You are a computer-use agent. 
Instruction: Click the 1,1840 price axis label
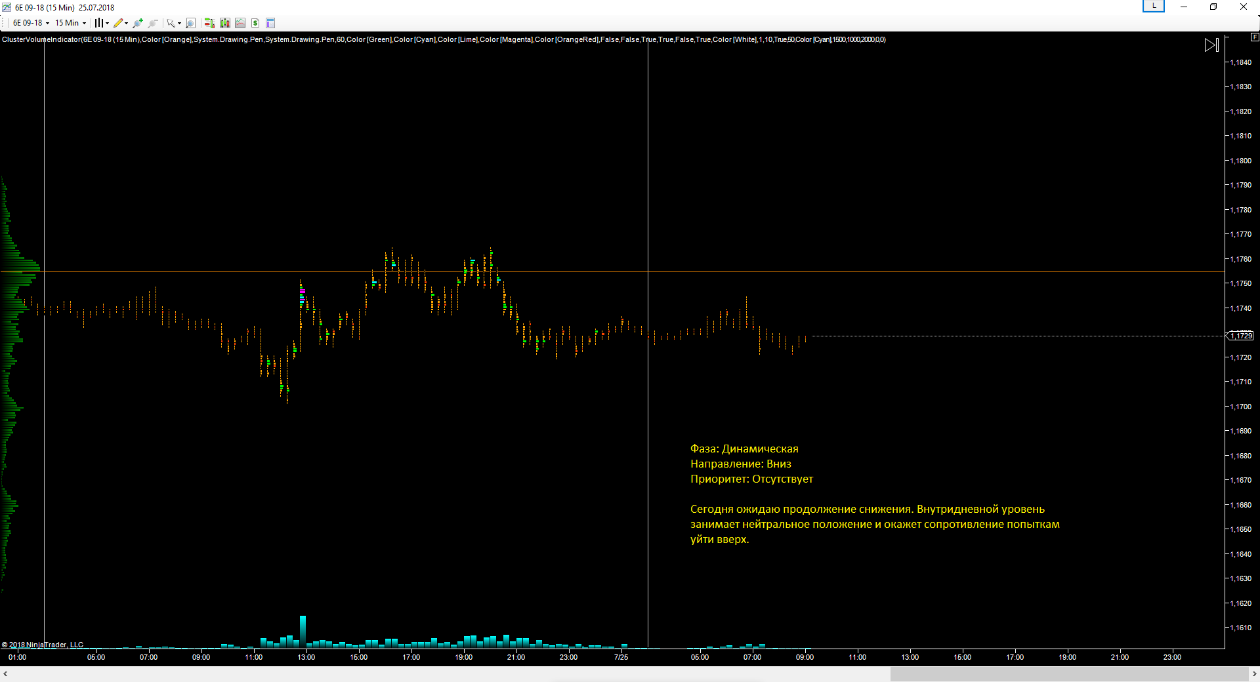pos(1240,62)
